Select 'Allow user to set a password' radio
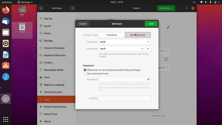Image resolution: width=222 pixels, height=125 pixels. click(85, 70)
